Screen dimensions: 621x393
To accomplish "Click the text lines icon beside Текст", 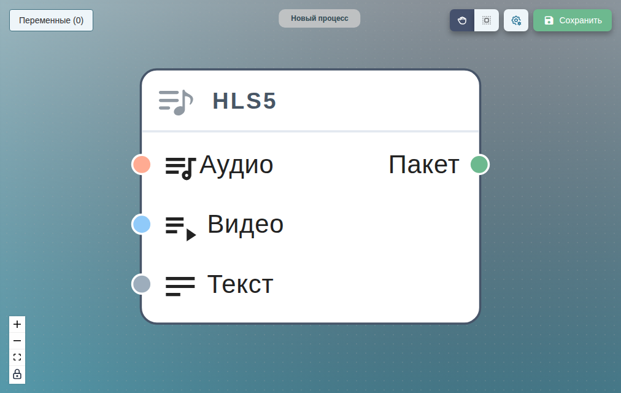I will coord(180,286).
